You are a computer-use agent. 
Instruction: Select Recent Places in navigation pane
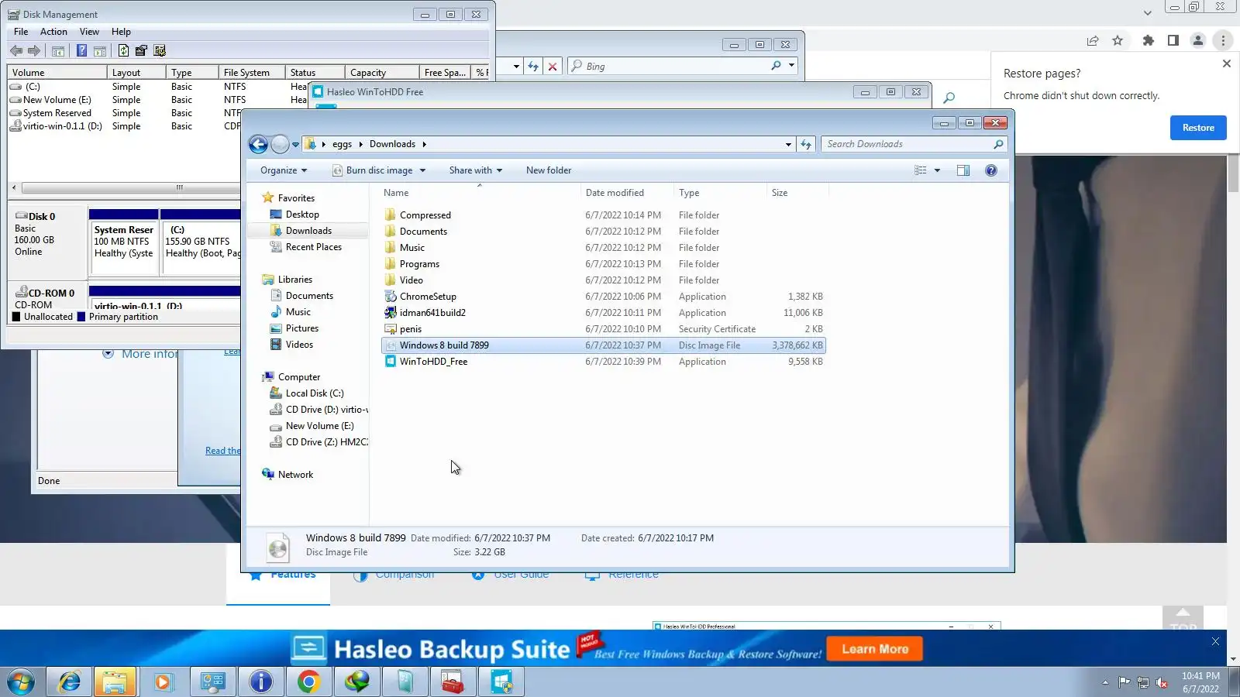pyautogui.click(x=313, y=247)
